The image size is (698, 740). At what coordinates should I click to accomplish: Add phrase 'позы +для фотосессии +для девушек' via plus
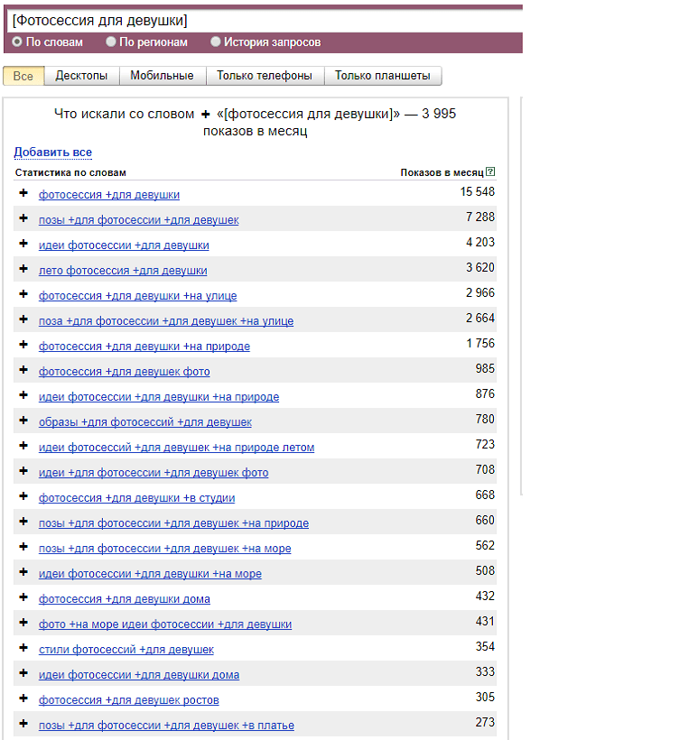[x=23, y=218]
